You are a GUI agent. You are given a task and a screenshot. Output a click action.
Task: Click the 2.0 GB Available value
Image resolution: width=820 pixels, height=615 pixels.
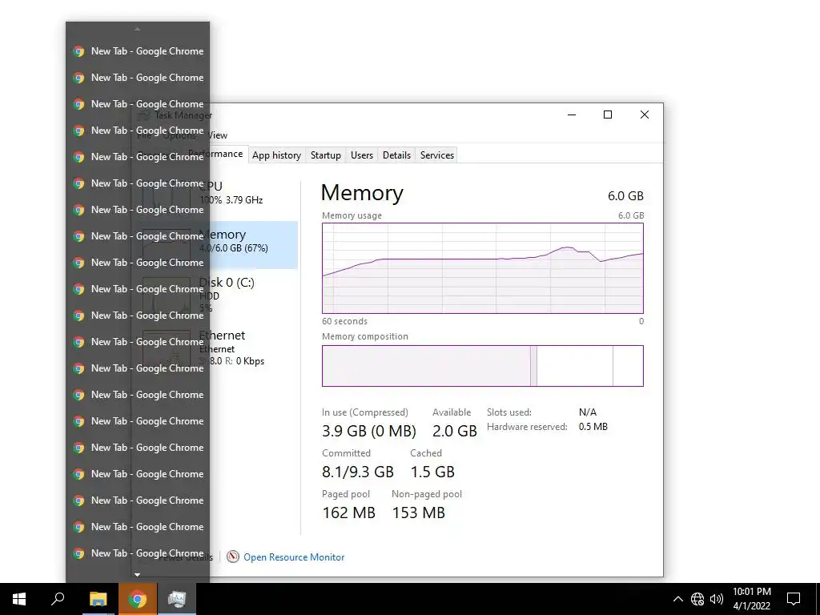pyautogui.click(x=455, y=431)
